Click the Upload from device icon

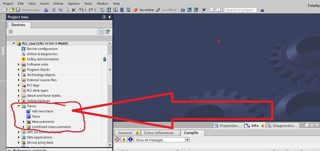[x=115, y=10]
